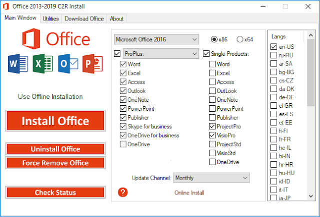Uncheck Publisher under ProPlus list

[123, 117]
